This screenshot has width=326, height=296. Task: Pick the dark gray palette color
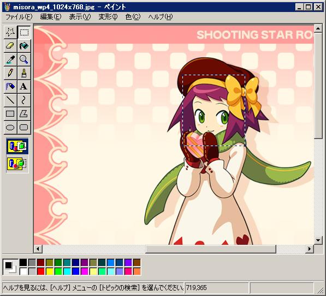(32, 262)
